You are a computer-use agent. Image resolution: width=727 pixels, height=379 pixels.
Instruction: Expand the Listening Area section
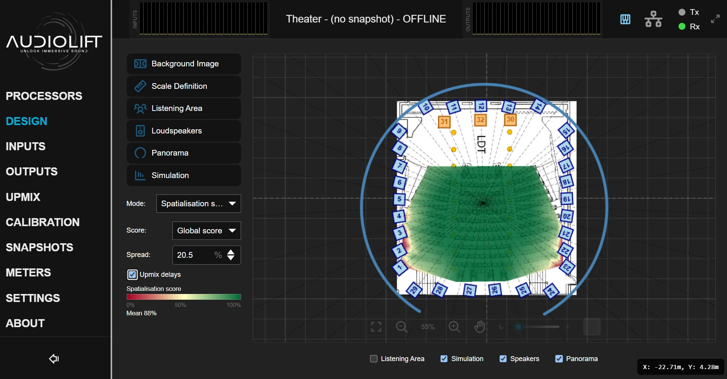(183, 108)
